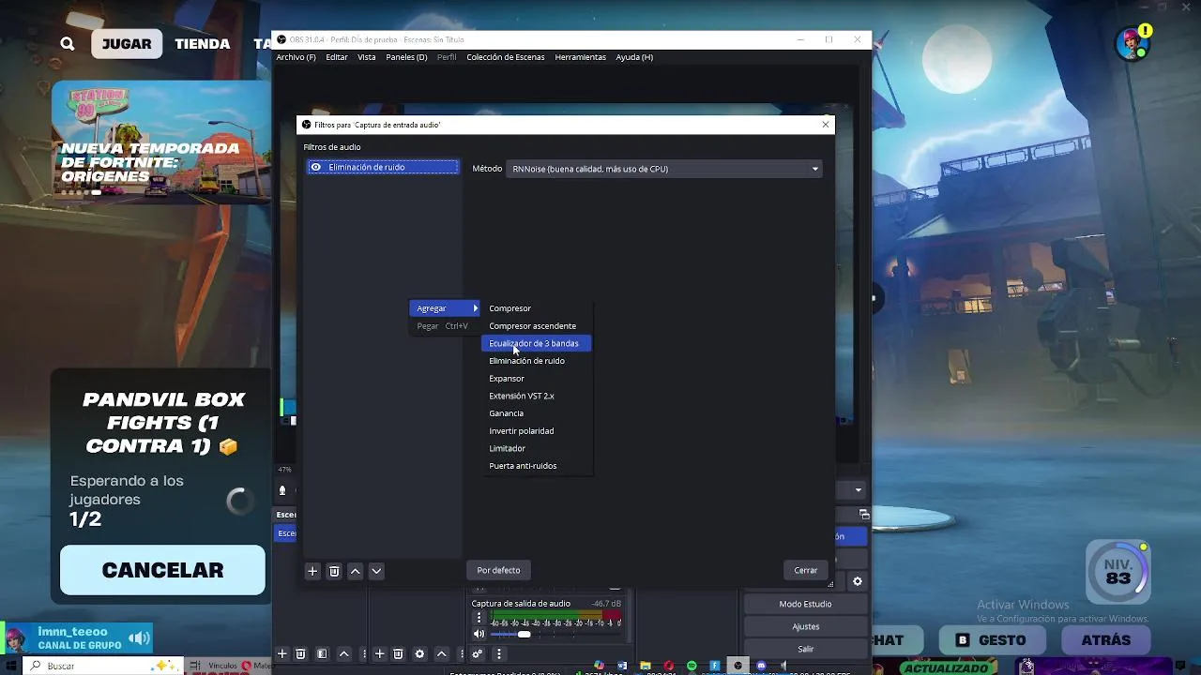1201x675 pixels.
Task: Add the Compresor filter
Action: [x=537, y=308]
